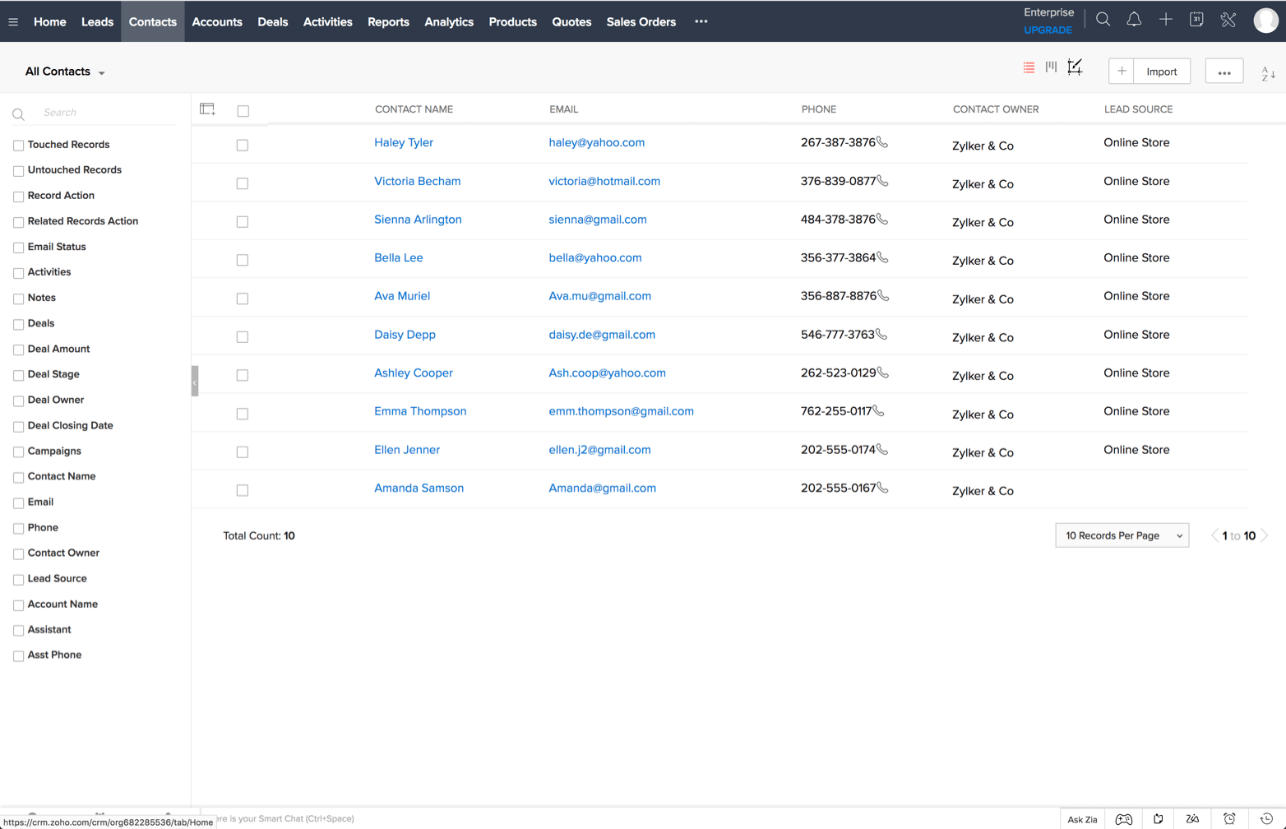The image size is (1286, 829).
Task: Open setup tools wrench icon
Action: click(1228, 20)
